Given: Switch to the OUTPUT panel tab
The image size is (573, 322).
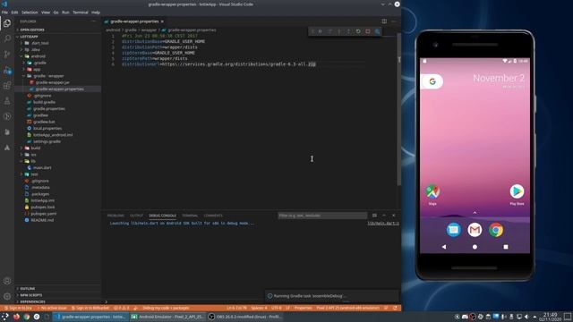Looking at the screenshot, I should (x=136, y=216).
